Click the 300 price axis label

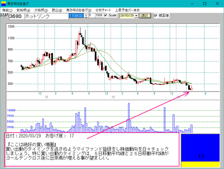(x=10, y=84)
